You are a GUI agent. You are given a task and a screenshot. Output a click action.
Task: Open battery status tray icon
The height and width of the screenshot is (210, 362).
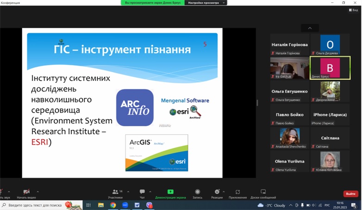[308, 205]
